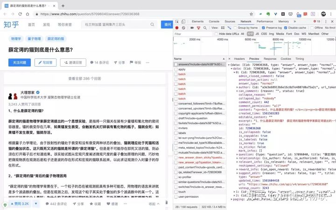Select the All request type filter

(242, 34)
